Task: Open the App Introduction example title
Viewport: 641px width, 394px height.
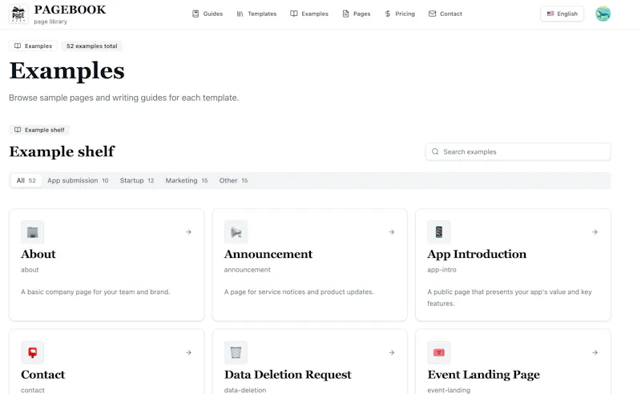Action: pyautogui.click(x=477, y=254)
